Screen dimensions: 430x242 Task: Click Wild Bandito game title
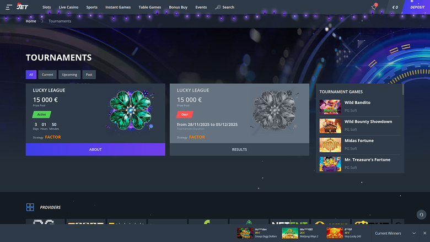(357, 103)
